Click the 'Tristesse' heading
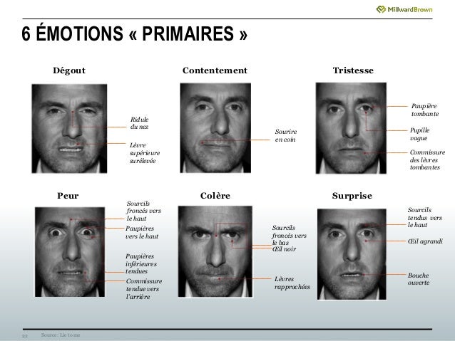 click(x=353, y=70)
